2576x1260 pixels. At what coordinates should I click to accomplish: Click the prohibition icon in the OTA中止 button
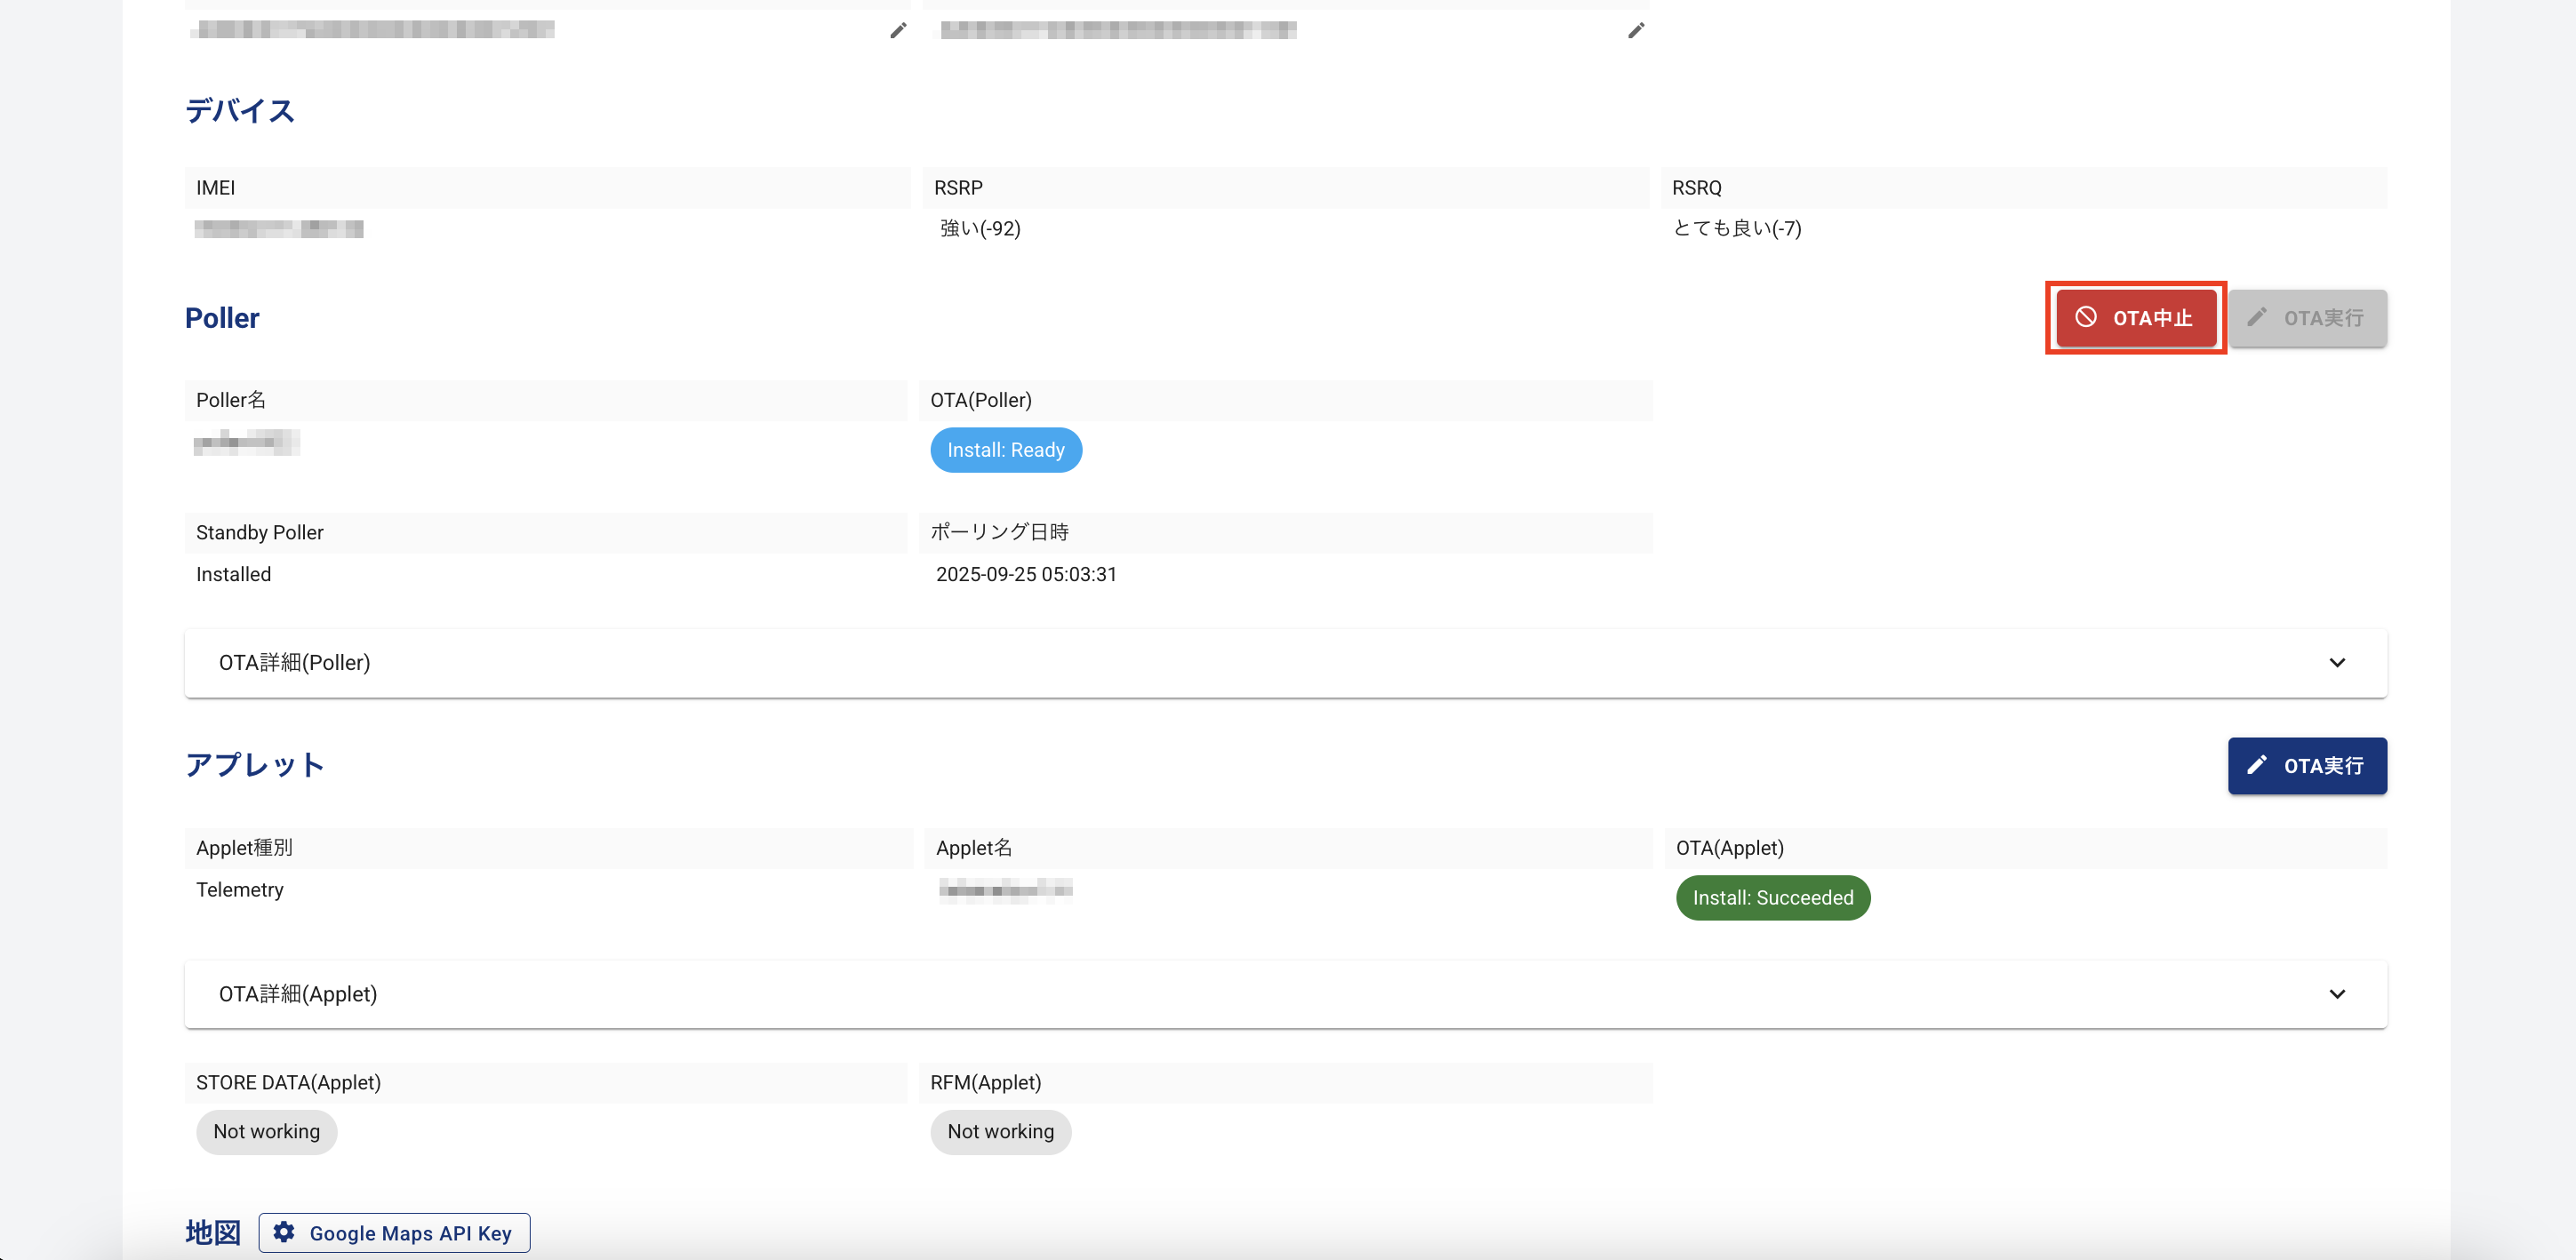(x=2085, y=317)
